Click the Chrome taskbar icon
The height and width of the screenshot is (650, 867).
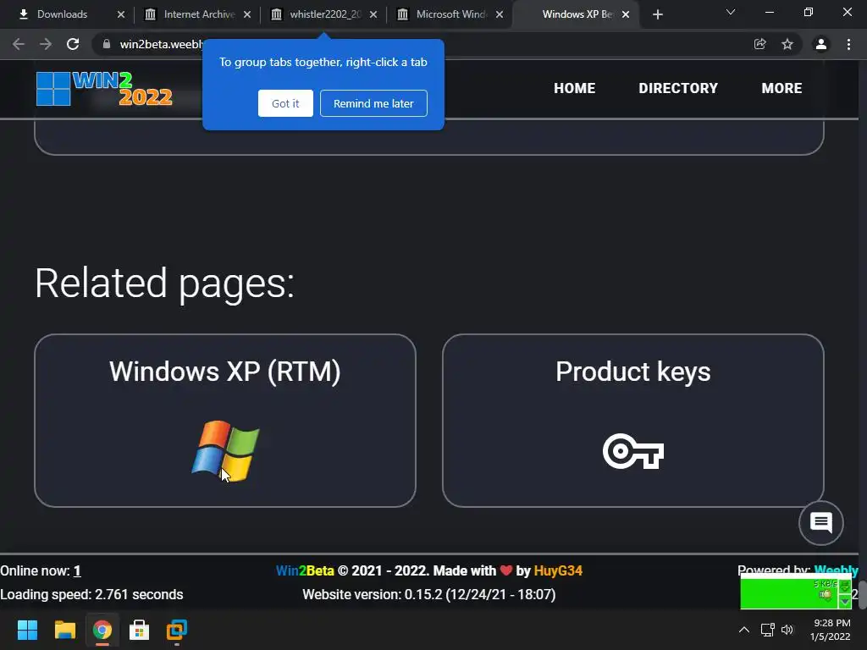click(x=102, y=630)
